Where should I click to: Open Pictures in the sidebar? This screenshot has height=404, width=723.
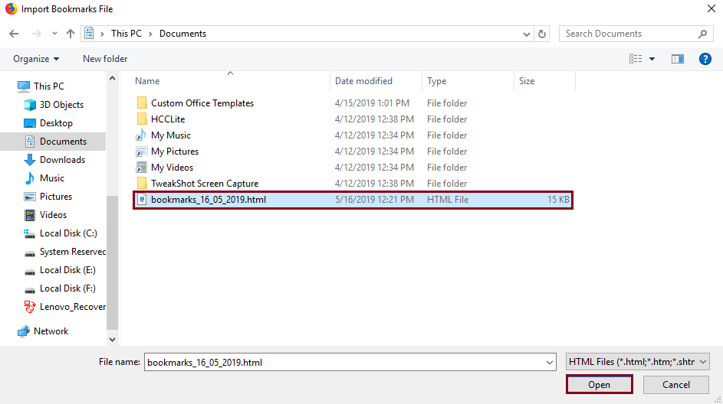pos(56,197)
